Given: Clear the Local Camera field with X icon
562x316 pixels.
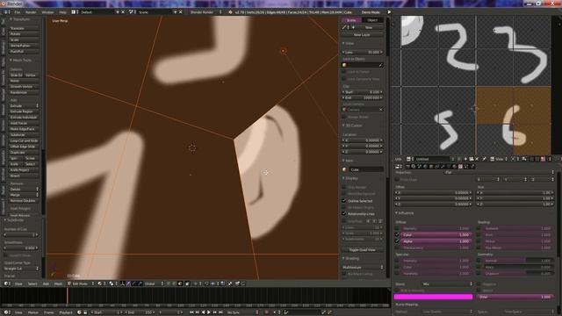Looking at the screenshot, I should click(380, 110).
